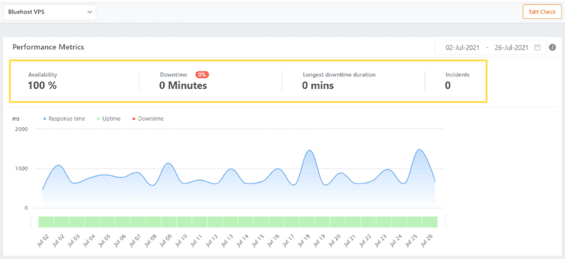The image size is (565, 261).
Task: Toggle the Uptime legend series
Action: (109, 119)
